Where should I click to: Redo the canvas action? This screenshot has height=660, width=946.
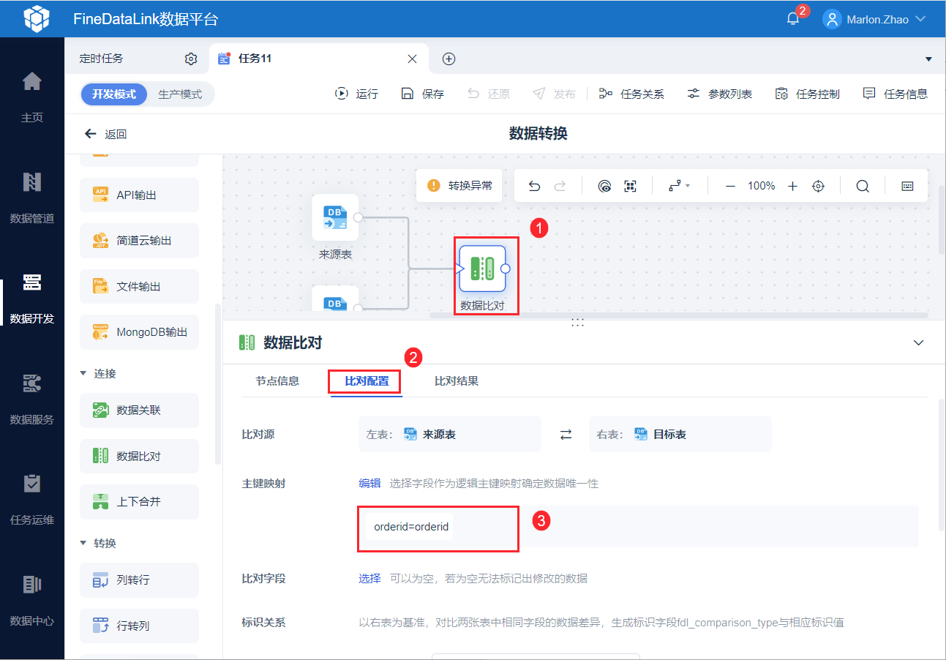coord(560,186)
